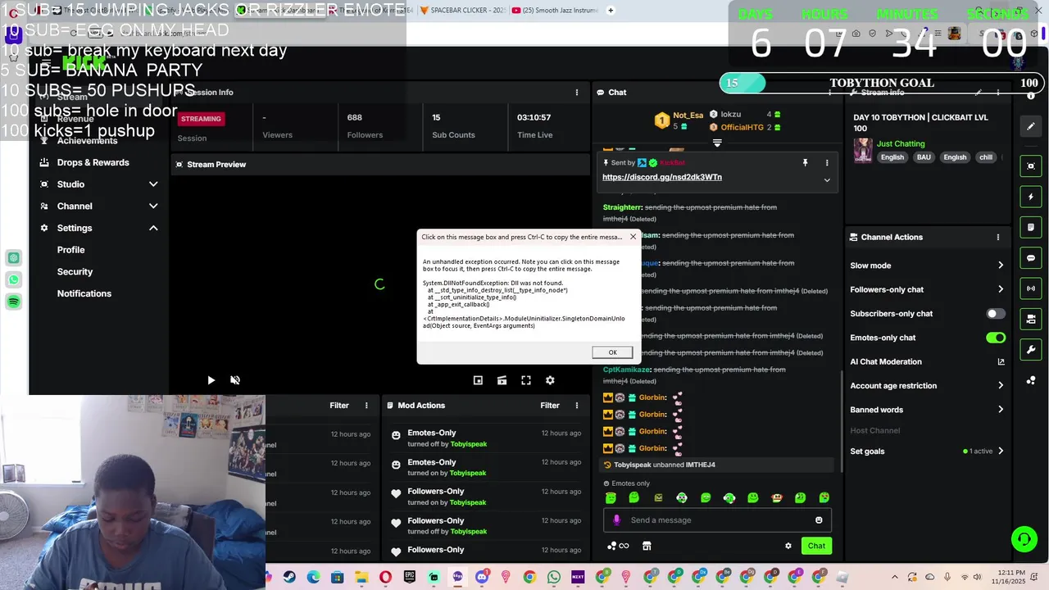1049x590 pixels.
Task: Insert the first green emote with halo
Action: coord(611,497)
